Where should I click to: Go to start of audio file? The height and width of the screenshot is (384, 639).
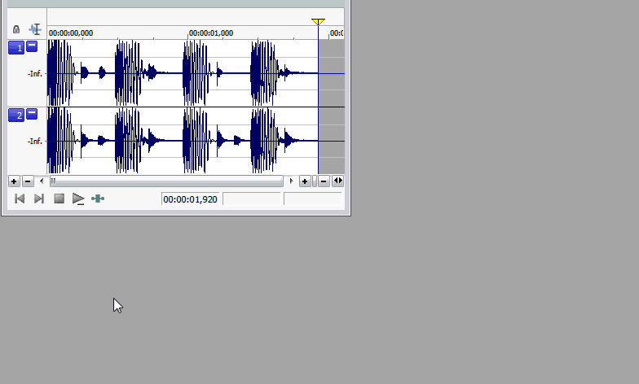pos(20,199)
